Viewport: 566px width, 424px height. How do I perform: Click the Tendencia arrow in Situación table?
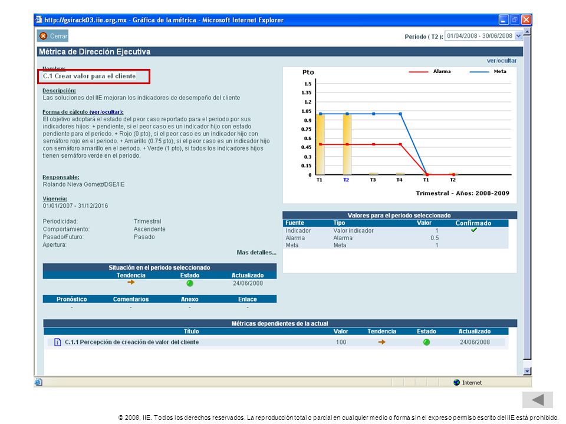pyautogui.click(x=131, y=282)
